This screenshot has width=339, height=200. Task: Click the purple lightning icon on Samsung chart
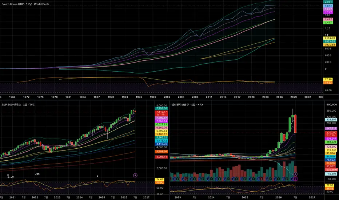click(295, 174)
